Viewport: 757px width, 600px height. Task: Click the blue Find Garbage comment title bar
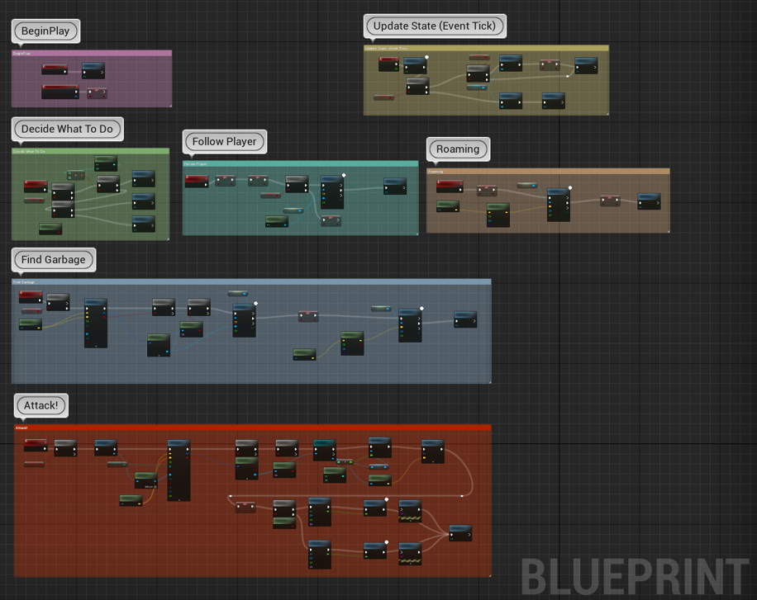251,281
